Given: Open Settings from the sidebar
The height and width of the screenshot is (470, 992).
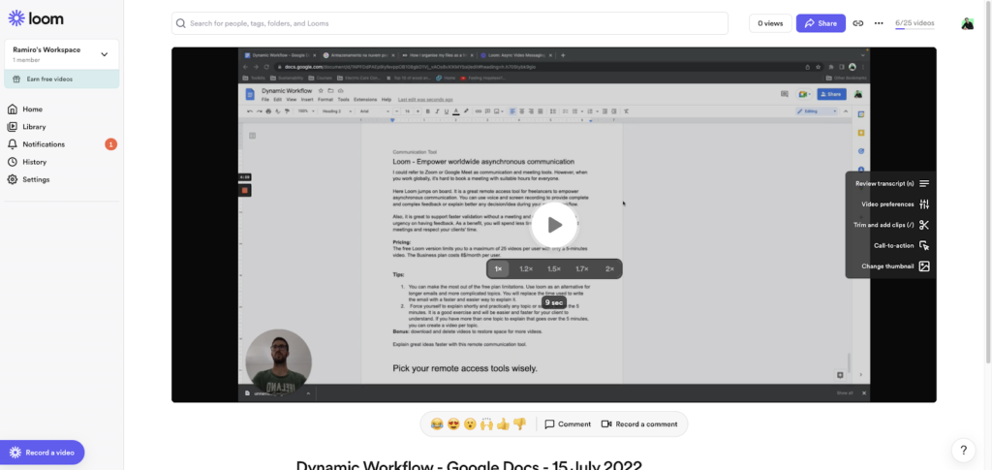Looking at the screenshot, I should click(x=36, y=179).
